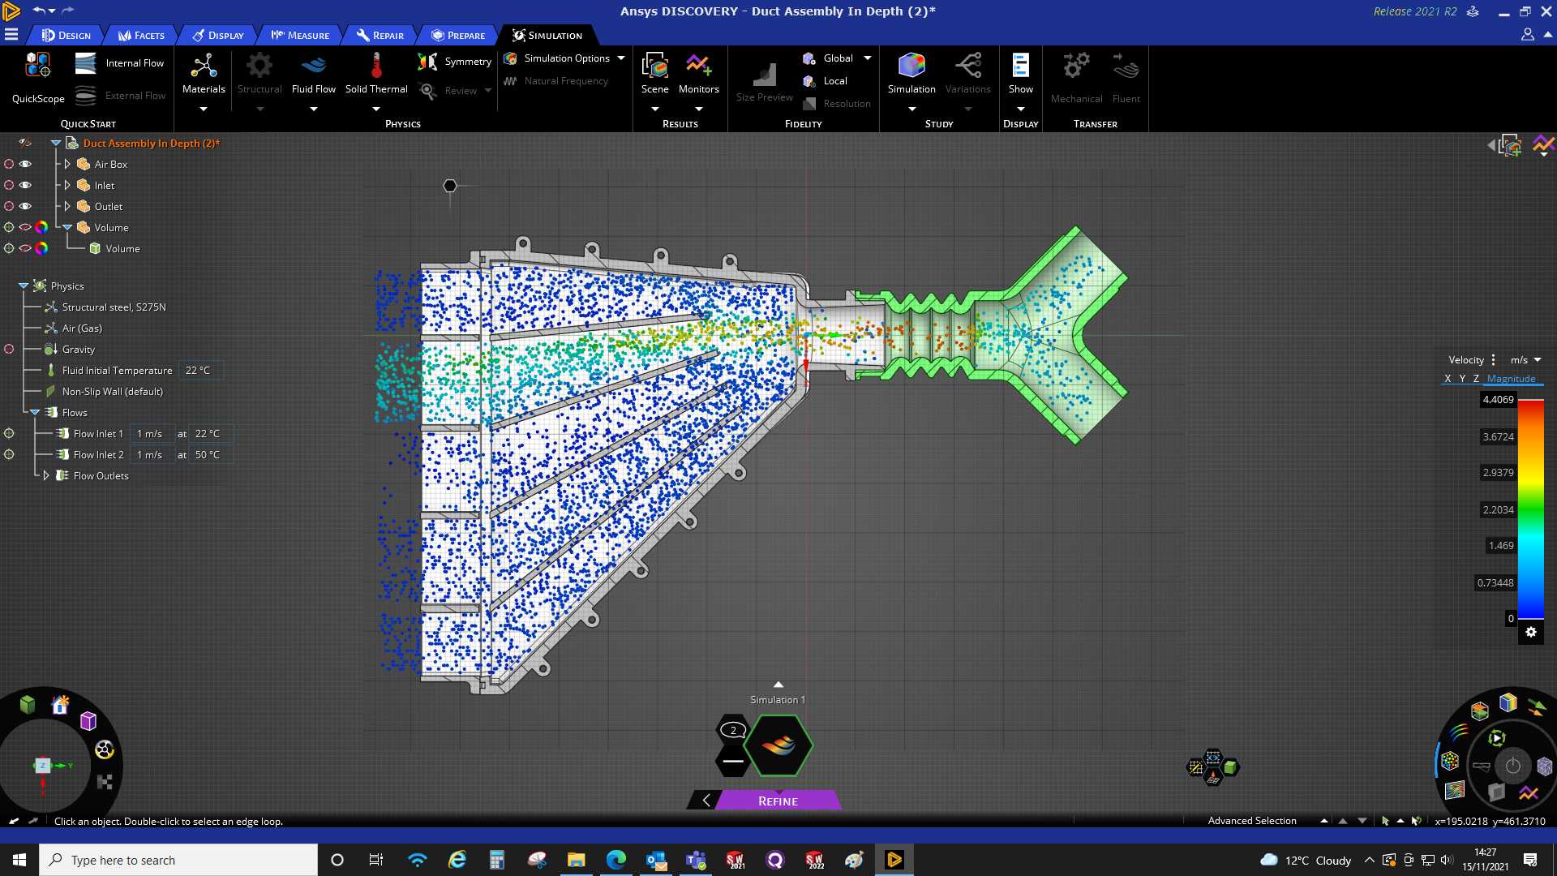Expand the Inlet tree node

67,185
